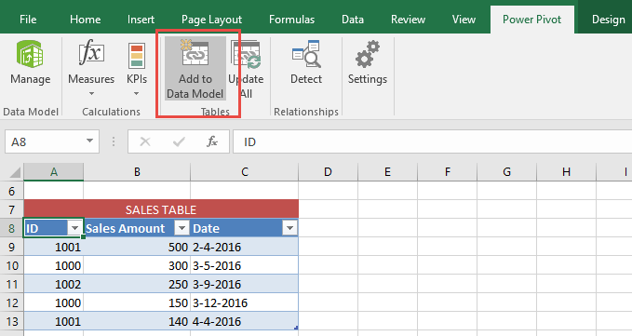This screenshot has height=336, width=632.
Task: Expand the Measures dropdown arrow
Action: click(x=91, y=93)
